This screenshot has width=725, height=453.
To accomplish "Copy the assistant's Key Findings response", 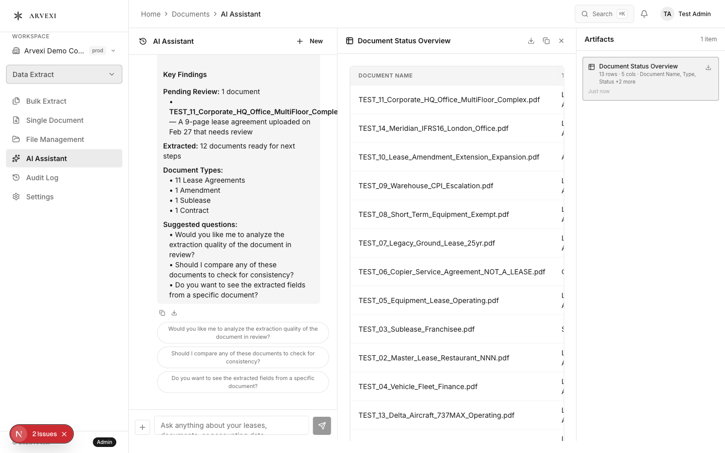I will 162,313.
